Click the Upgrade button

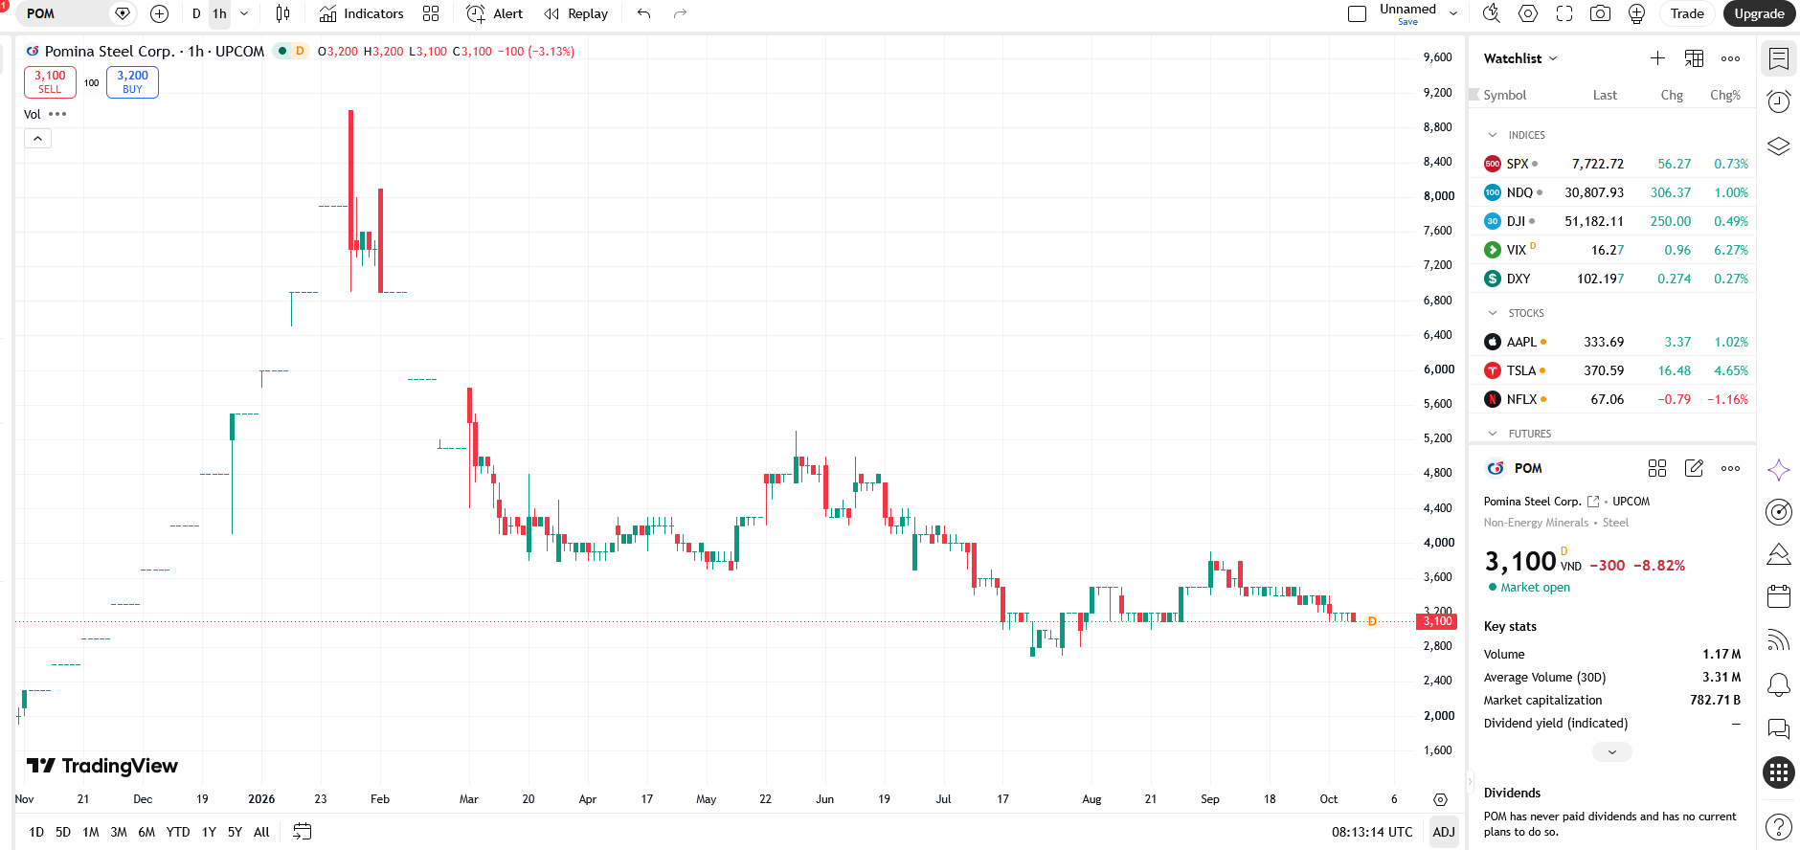pos(1759,13)
